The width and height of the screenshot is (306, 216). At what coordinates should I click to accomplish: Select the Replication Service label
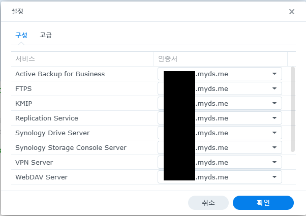pyautogui.click(x=47, y=118)
